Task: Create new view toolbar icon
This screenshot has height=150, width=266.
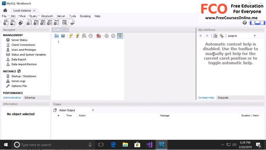Action: (43, 22)
